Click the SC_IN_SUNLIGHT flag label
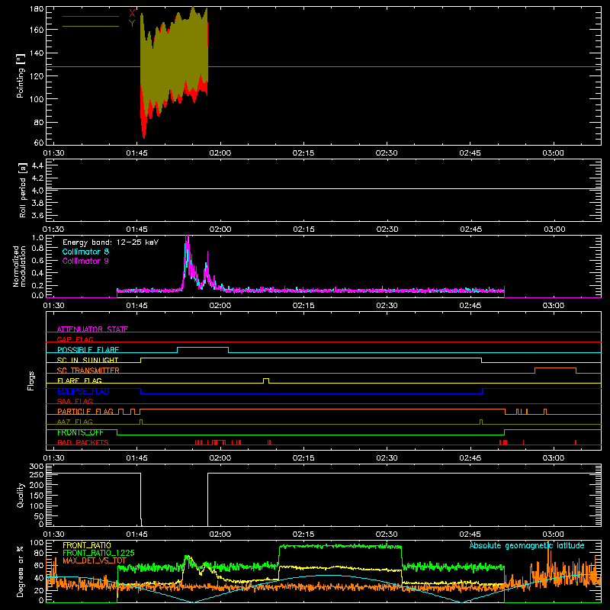Image resolution: width=610 pixels, height=610 pixels. tap(88, 360)
